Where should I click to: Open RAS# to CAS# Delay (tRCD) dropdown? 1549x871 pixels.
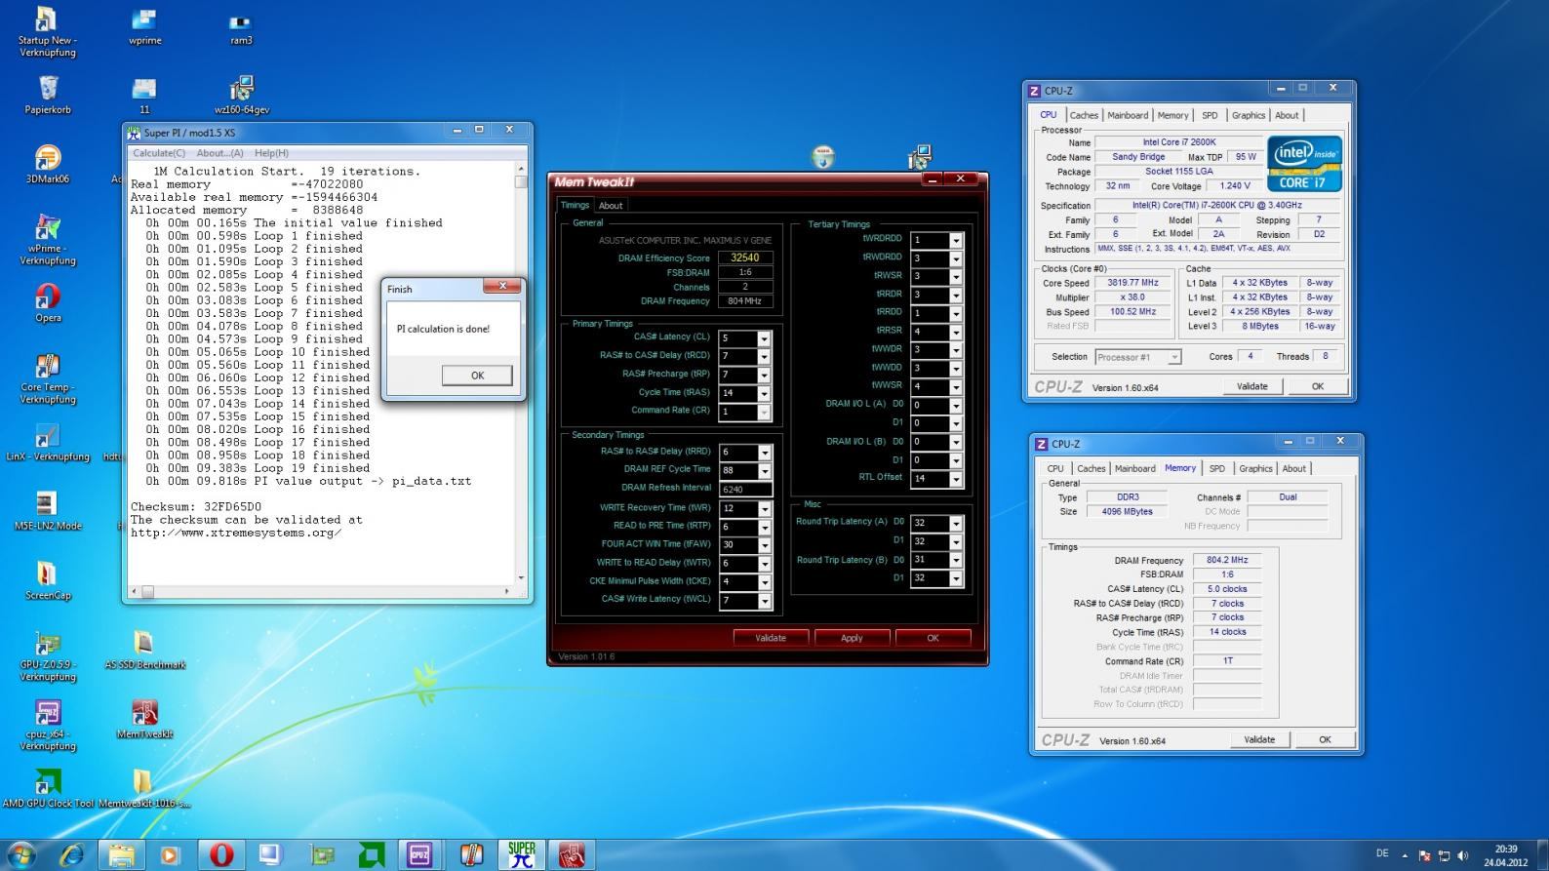764,357
